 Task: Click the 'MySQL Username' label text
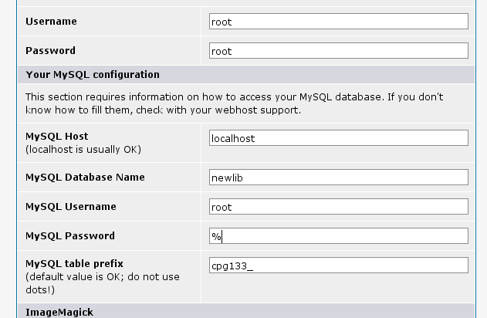click(x=70, y=207)
